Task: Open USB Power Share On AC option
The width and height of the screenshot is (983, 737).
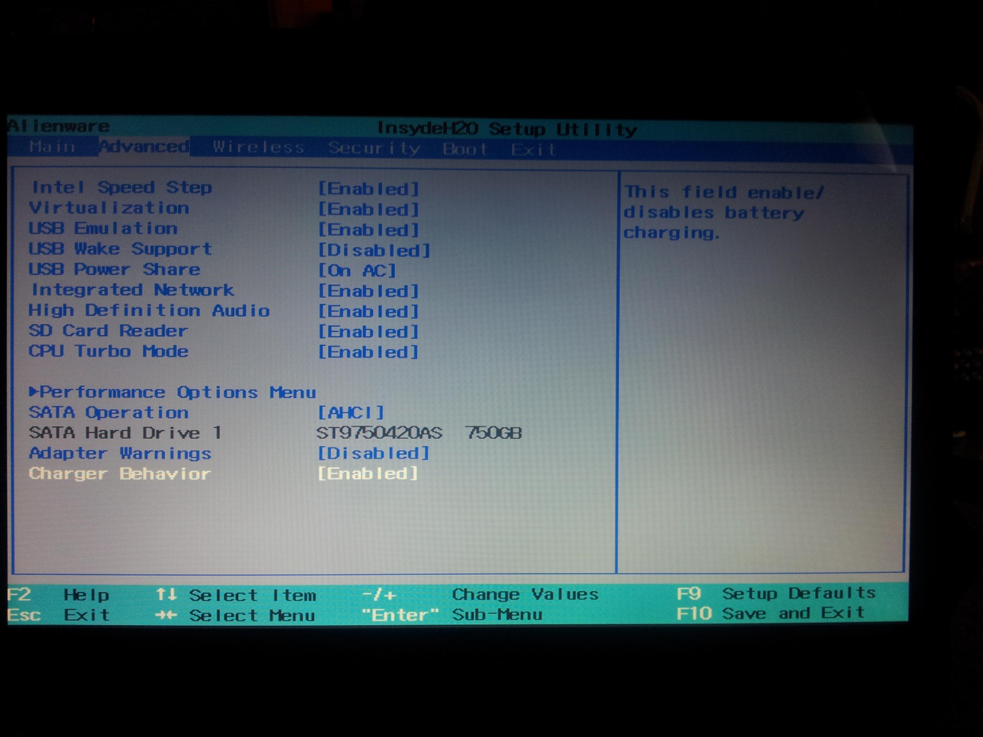Action: pos(357,271)
